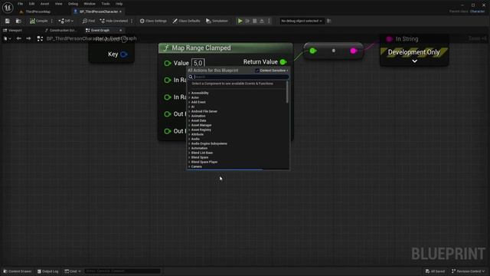Click conversion node magenta output pin
This screenshot has width=490, height=276.
[354, 51]
